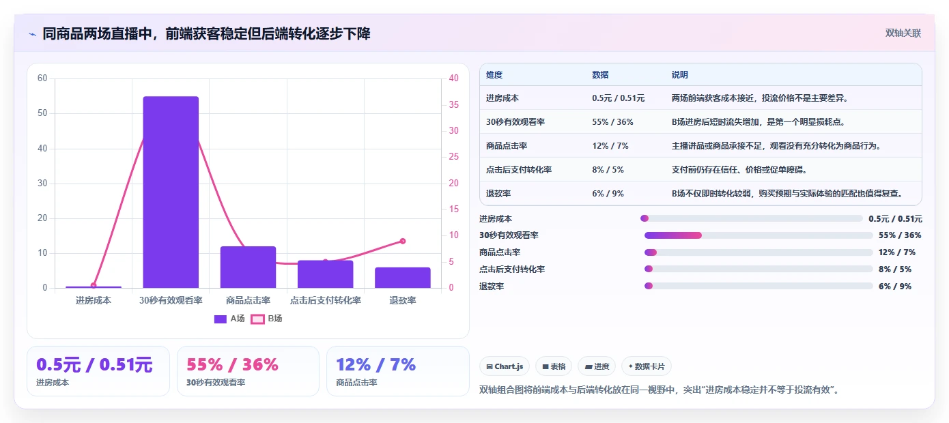
Task: Click the 商品点击率 progress bar
Action: pyautogui.click(x=759, y=252)
